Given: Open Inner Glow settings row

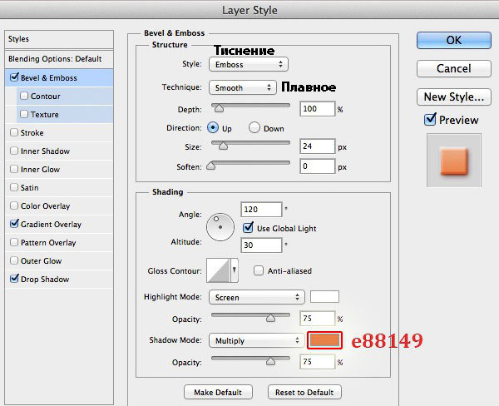Looking at the screenshot, I should 59,170.
